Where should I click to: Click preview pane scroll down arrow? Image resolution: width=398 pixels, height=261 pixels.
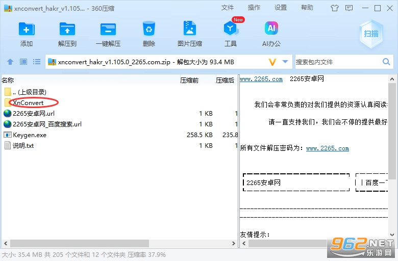(392, 234)
